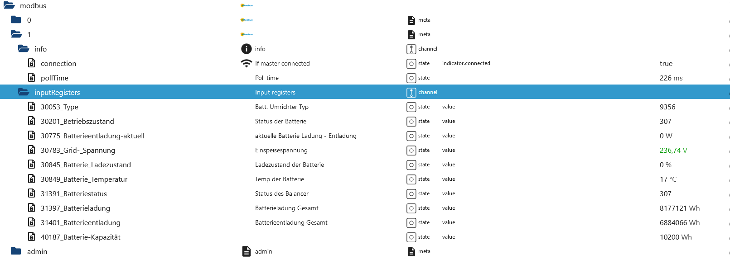Click the meta file icon in folder 0 row
This screenshot has width=730, height=259.
tap(411, 20)
